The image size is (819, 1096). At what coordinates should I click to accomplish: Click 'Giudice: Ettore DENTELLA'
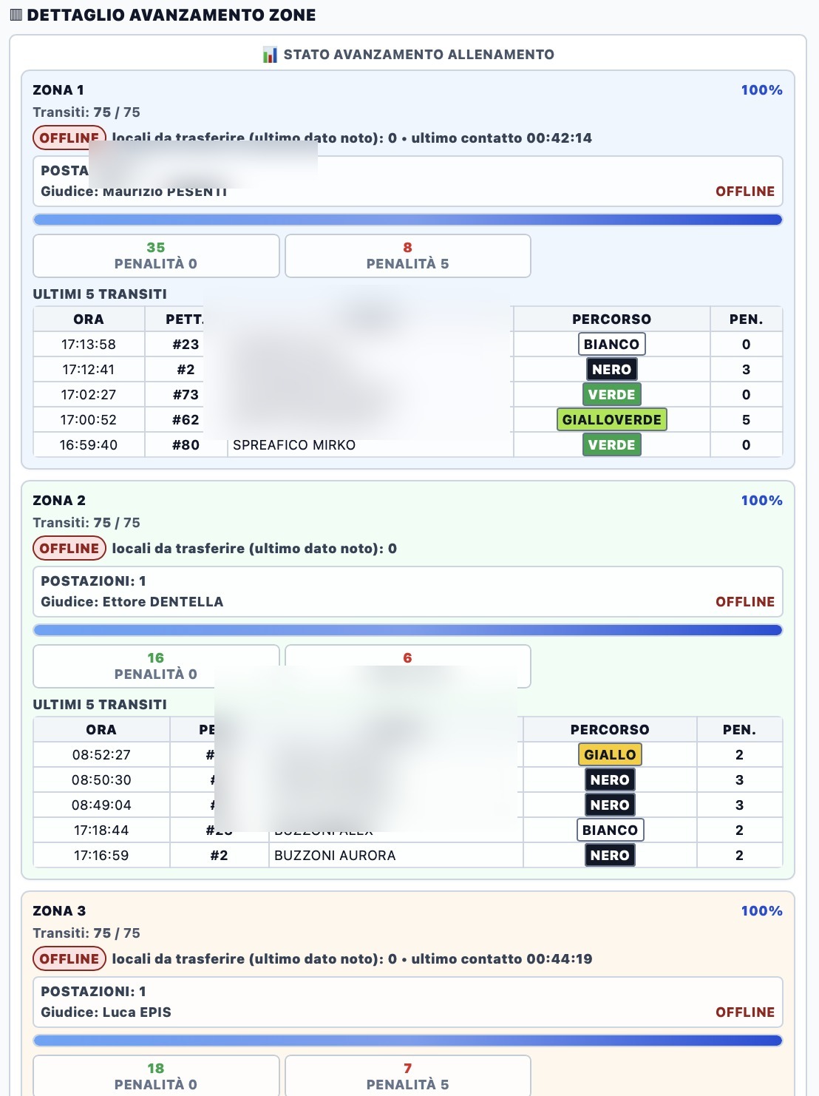pyautogui.click(x=132, y=602)
